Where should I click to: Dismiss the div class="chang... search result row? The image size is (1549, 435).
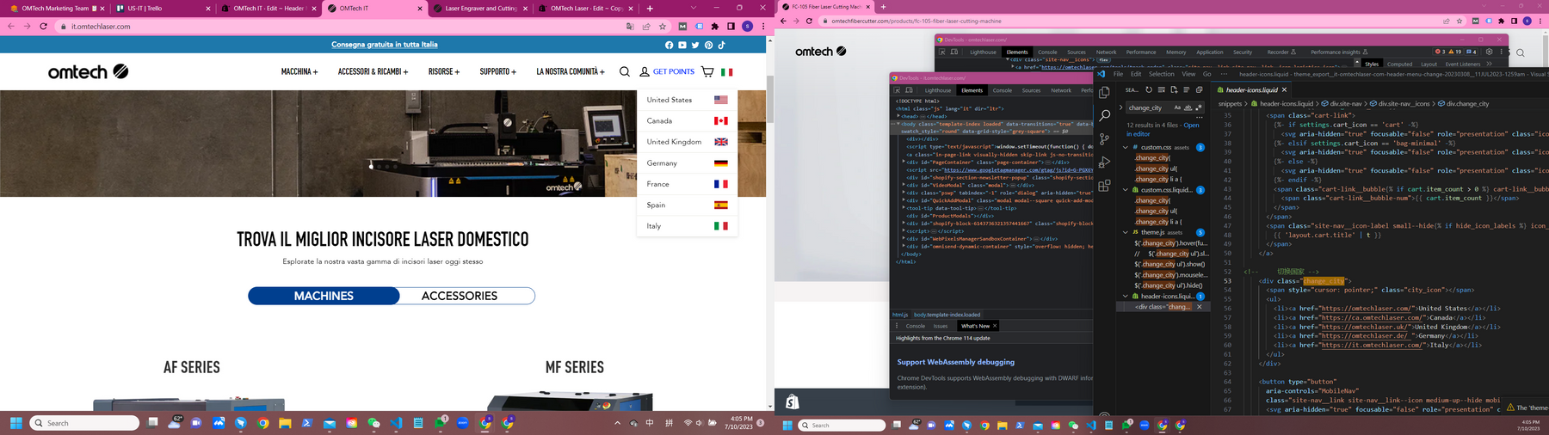(1199, 307)
